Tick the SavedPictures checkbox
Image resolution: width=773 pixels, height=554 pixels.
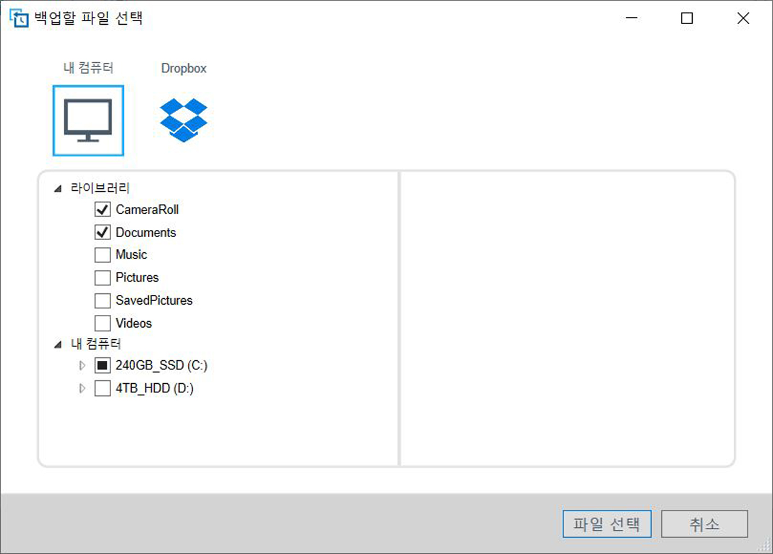[x=103, y=301]
